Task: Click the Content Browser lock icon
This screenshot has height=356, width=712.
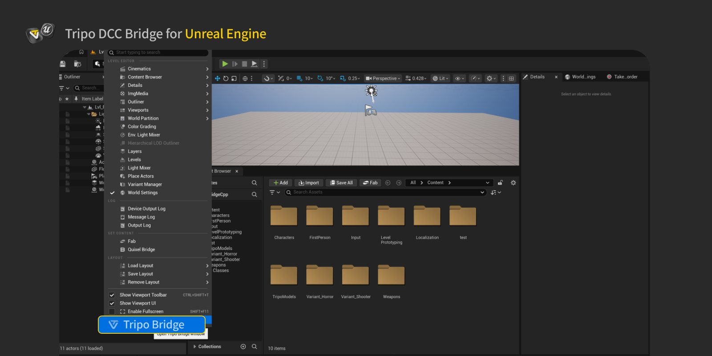Action: tap(500, 183)
